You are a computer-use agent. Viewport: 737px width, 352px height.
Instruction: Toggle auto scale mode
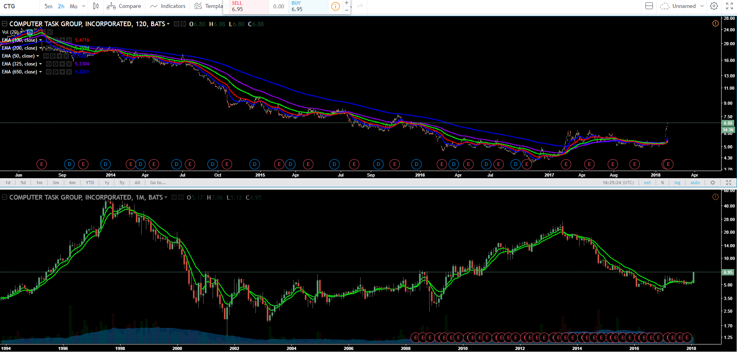(695, 183)
